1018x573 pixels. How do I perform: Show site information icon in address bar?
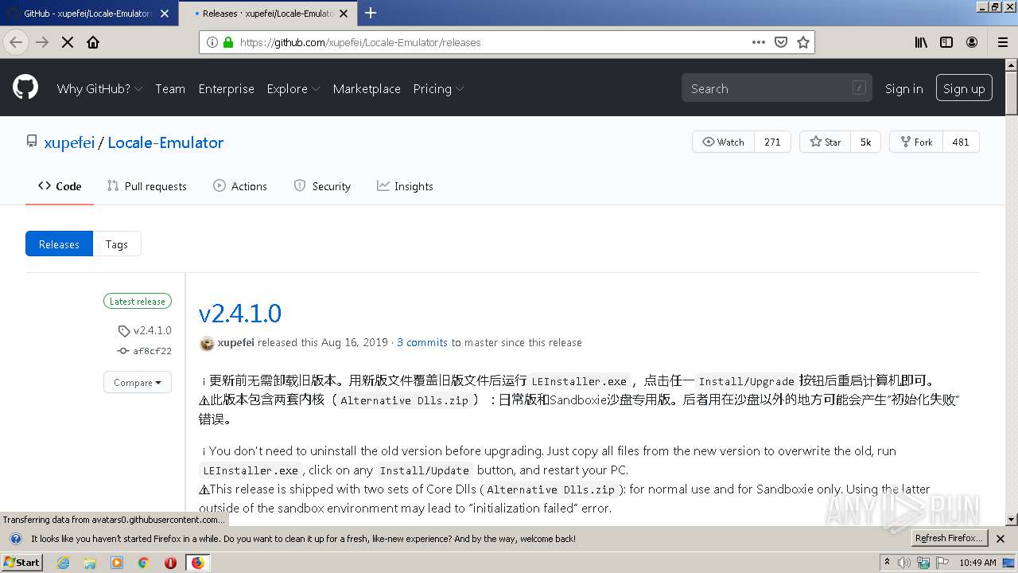(x=212, y=42)
